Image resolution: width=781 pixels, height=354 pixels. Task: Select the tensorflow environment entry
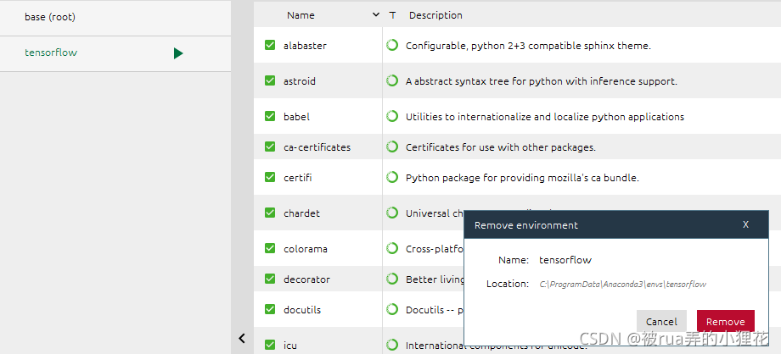coord(115,53)
